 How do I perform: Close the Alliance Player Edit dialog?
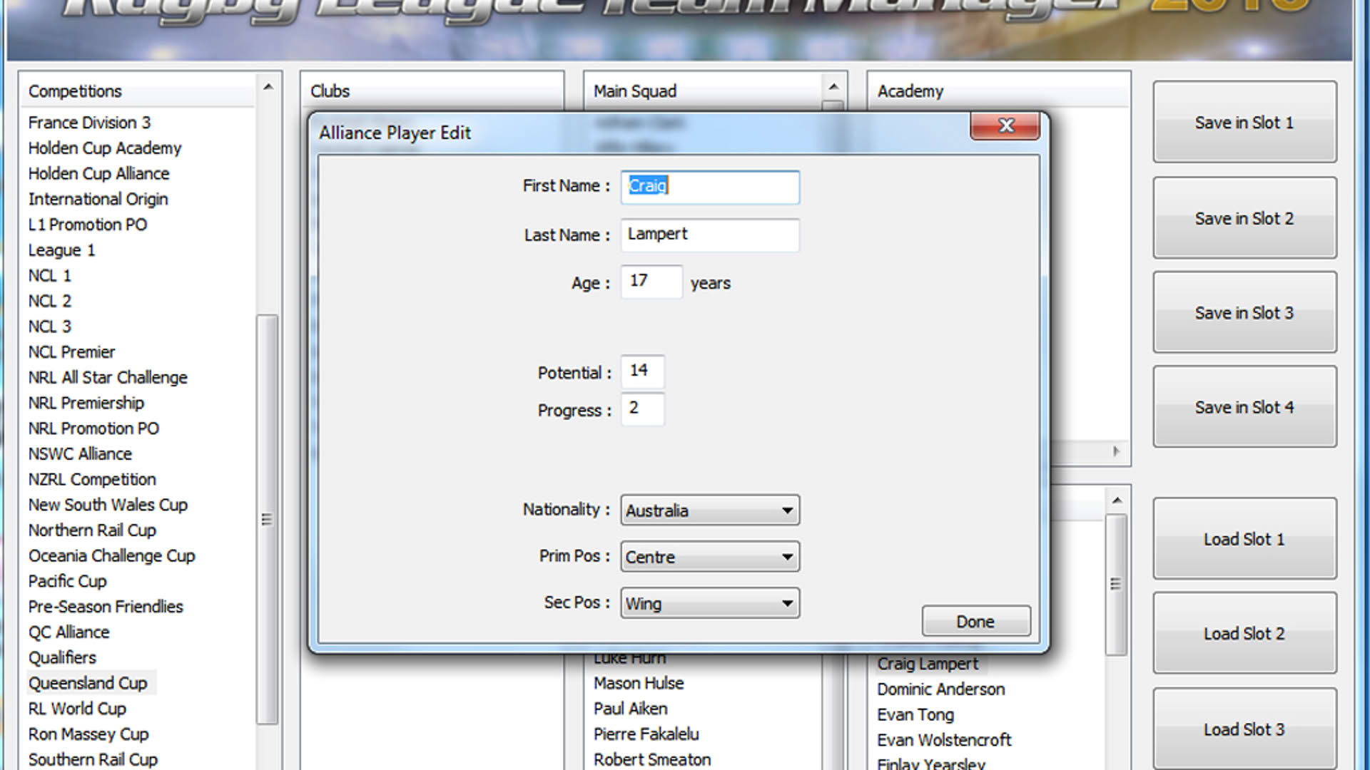(1005, 125)
